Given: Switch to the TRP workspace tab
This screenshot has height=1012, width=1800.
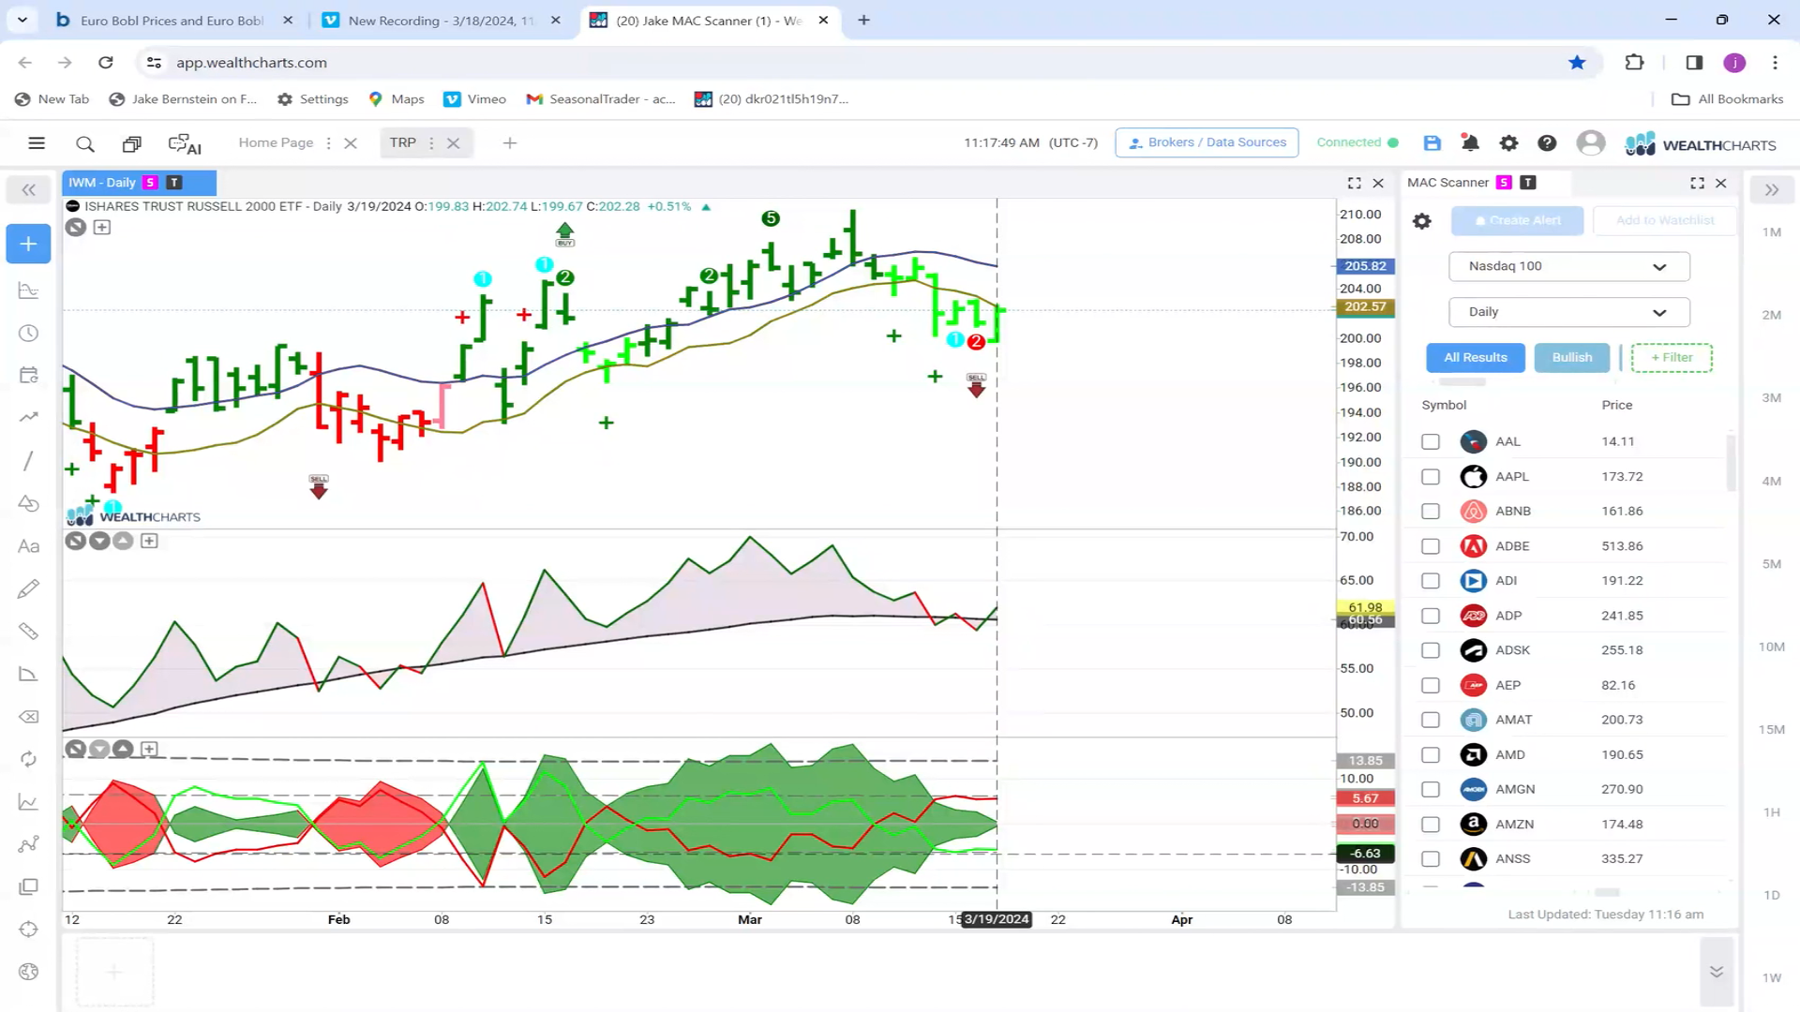Looking at the screenshot, I should (403, 142).
